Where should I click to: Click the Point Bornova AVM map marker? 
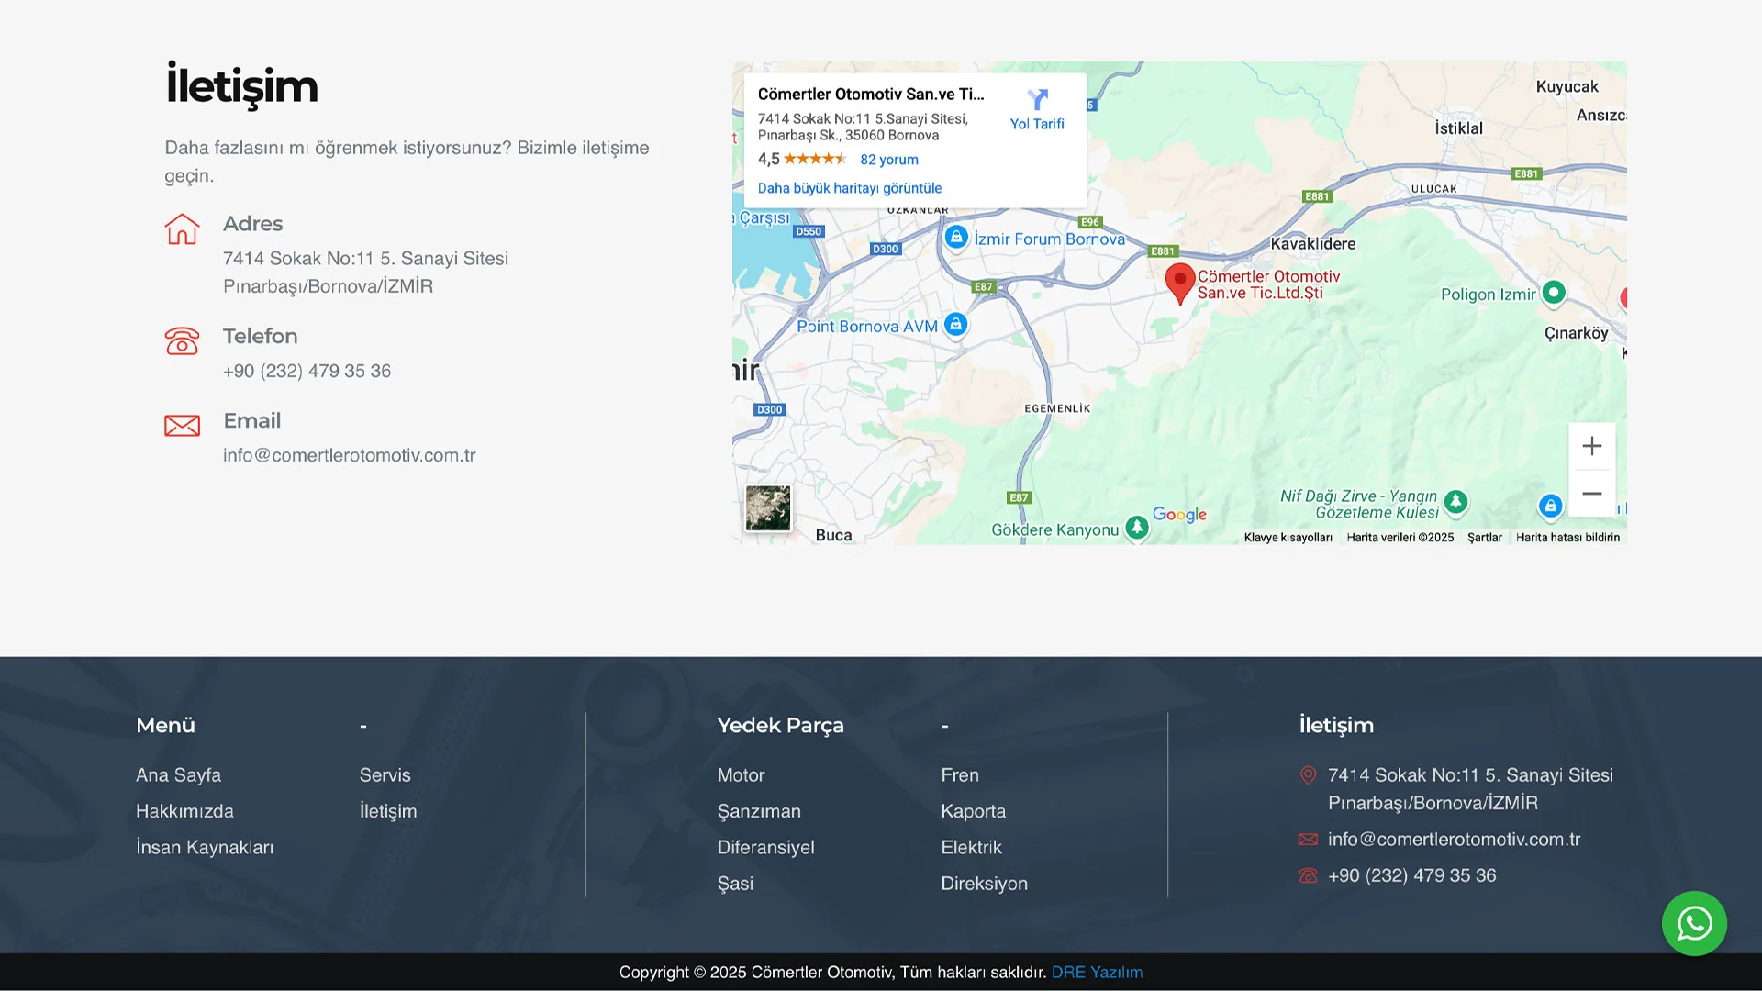(x=955, y=325)
